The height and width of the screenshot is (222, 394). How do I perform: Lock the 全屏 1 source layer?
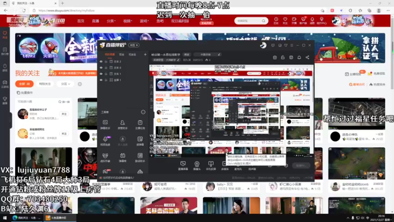tap(106, 80)
